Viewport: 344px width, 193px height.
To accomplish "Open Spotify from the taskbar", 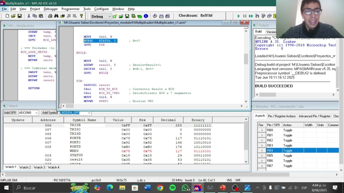I will (x=173, y=188).
